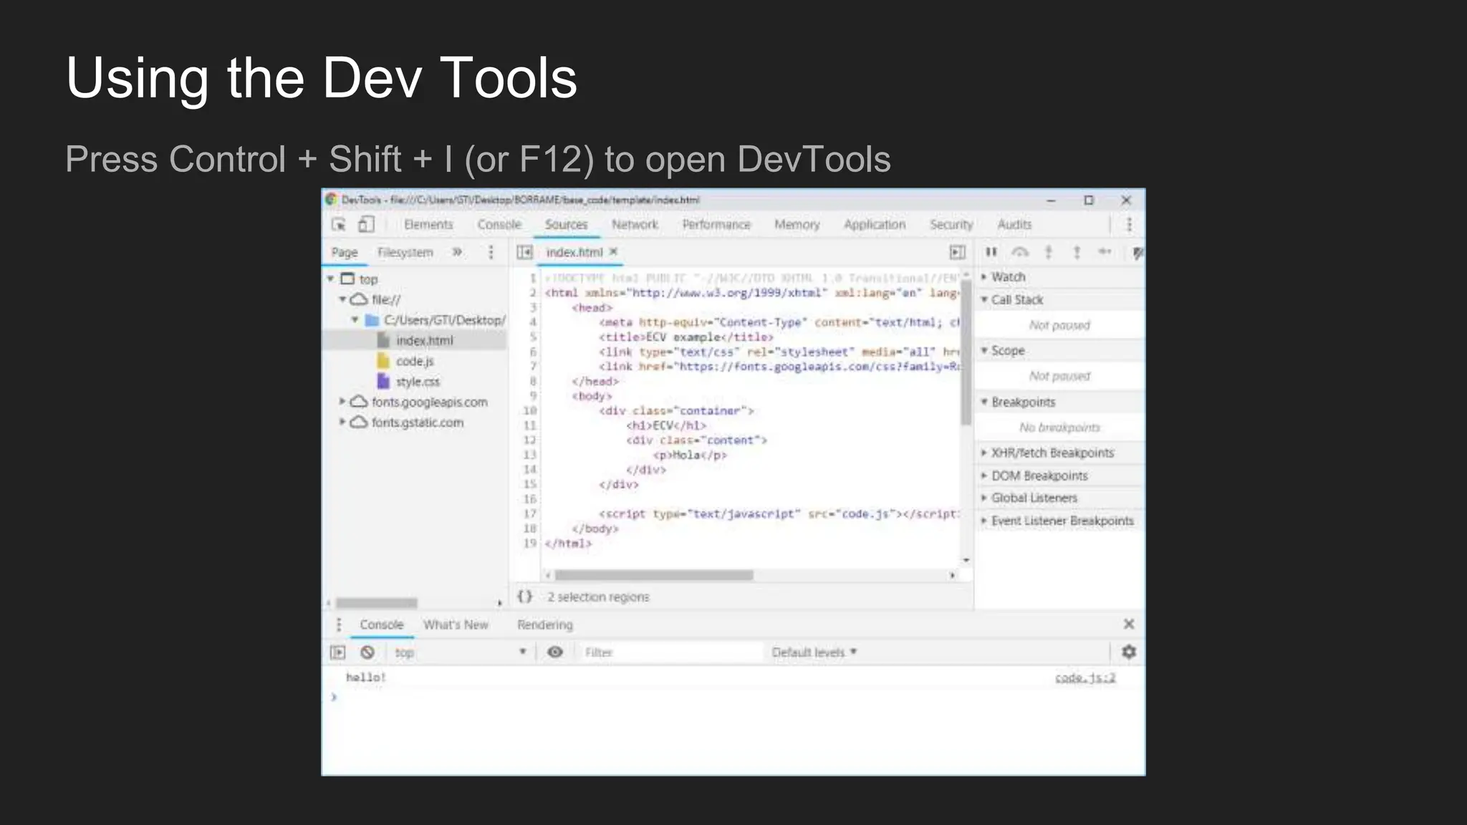This screenshot has width=1467, height=825.
Task: Click the live expression eye icon
Action: (555, 652)
